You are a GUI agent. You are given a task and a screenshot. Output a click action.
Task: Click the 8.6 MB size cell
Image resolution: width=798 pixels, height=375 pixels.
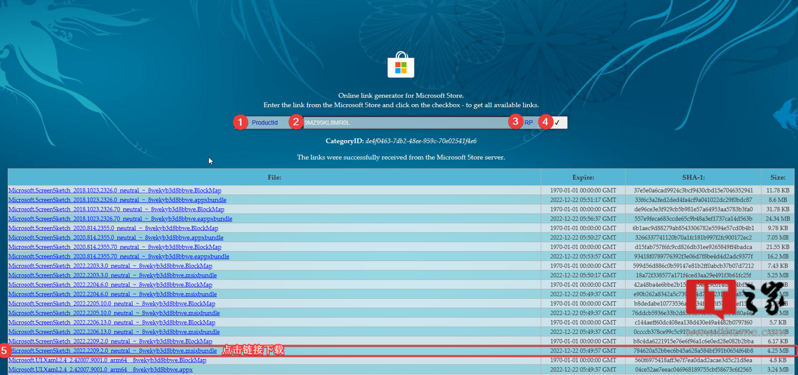pos(777,200)
